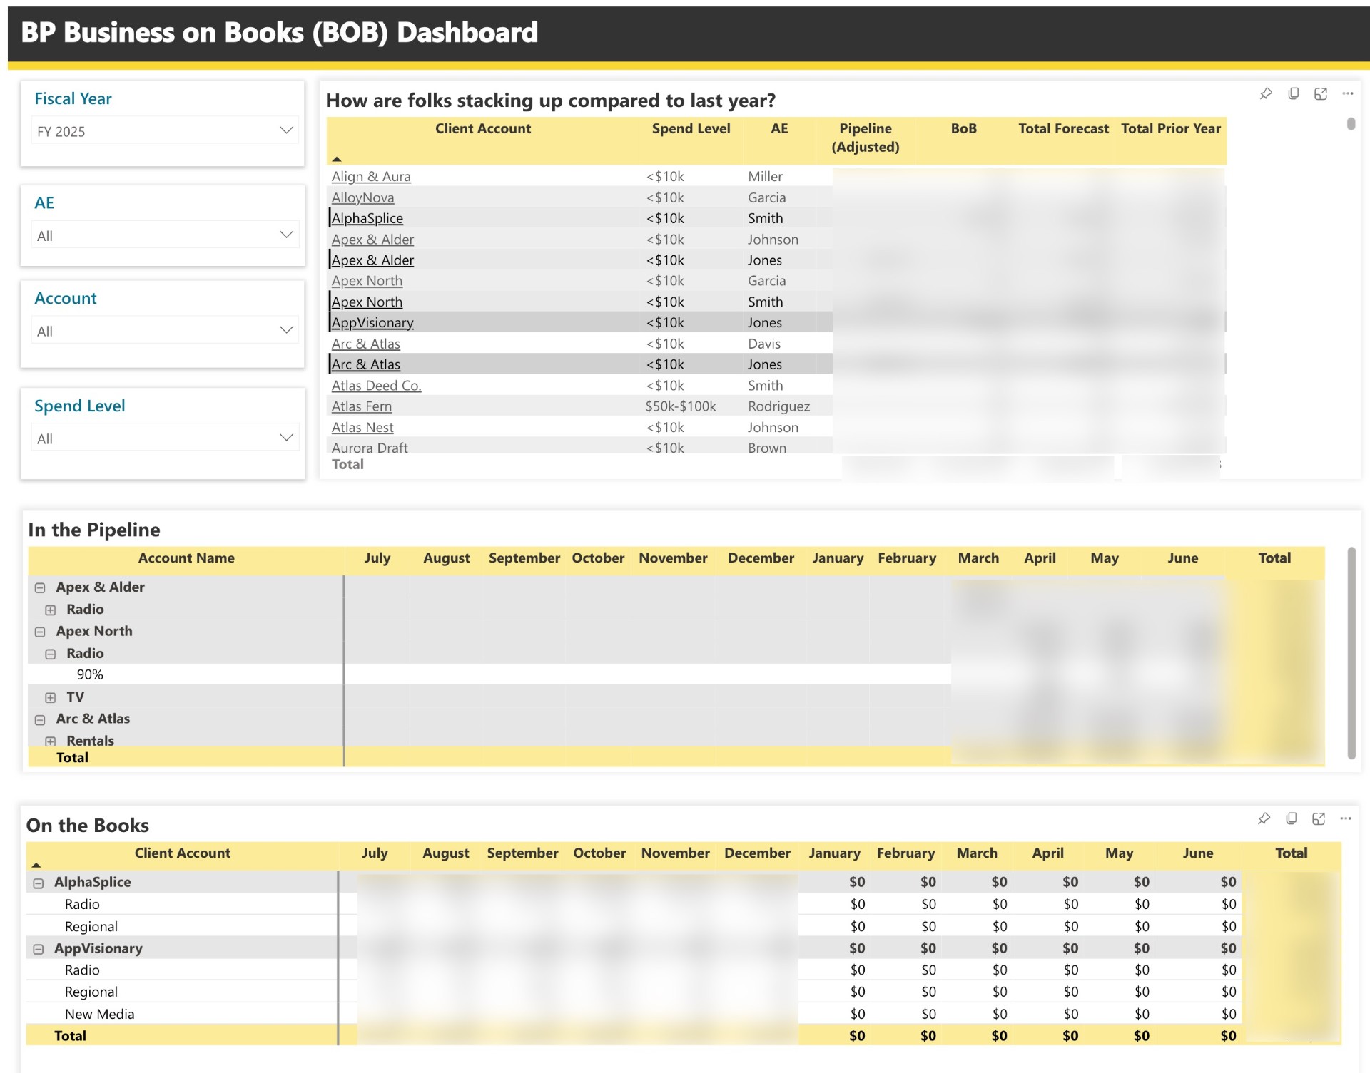Sort top table by Spend Level header
The image size is (1370, 1073).
tap(691, 128)
